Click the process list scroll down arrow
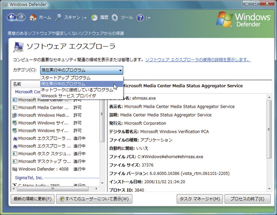277x215 pixels. pyautogui.click(x=102, y=183)
